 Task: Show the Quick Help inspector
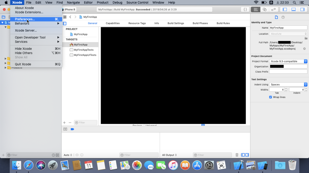tap(283, 17)
